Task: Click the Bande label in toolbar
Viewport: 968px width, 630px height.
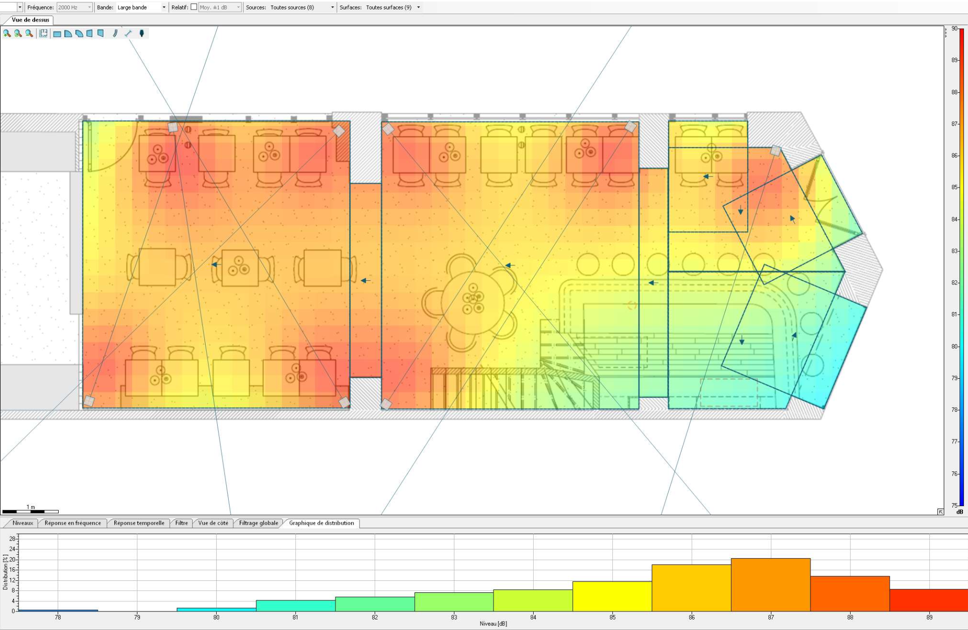Action: (105, 8)
